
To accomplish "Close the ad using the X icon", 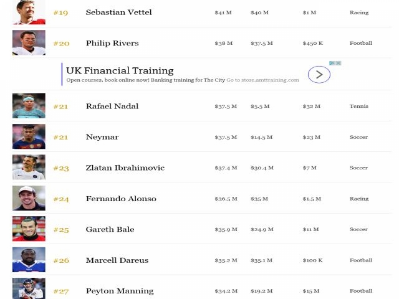I will (339, 63).
